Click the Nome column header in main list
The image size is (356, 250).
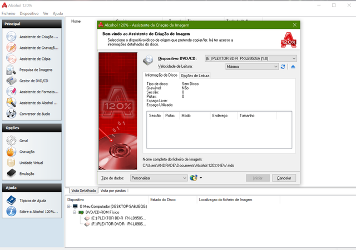(x=76, y=21)
